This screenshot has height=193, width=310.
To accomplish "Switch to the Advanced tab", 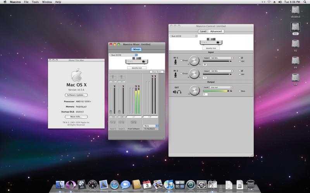I will pos(216,31).
